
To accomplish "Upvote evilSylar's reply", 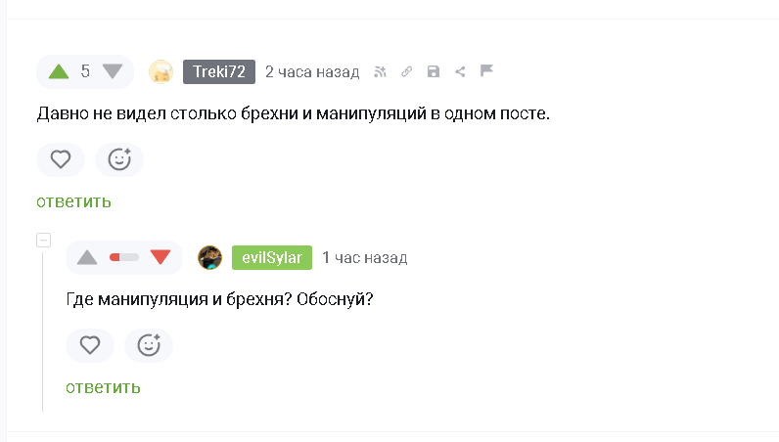I will click(x=88, y=257).
